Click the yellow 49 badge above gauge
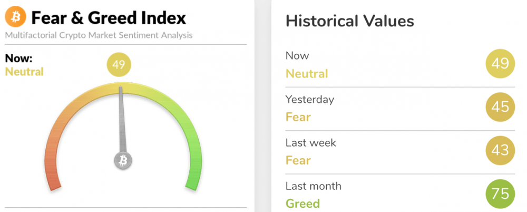The height and width of the screenshot is (212, 527). click(x=119, y=65)
